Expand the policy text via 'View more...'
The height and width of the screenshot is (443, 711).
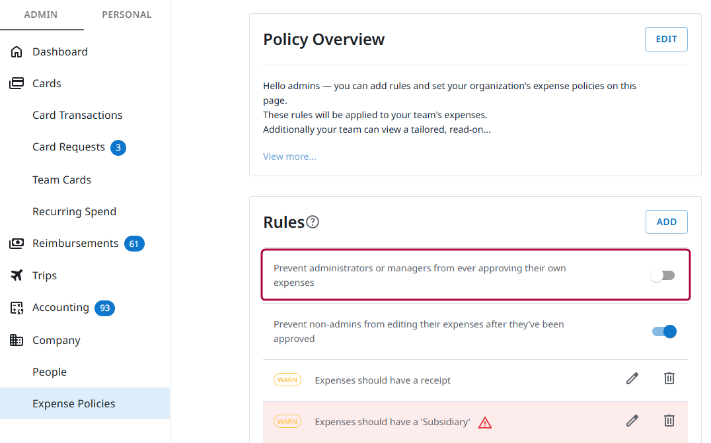click(289, 156)
